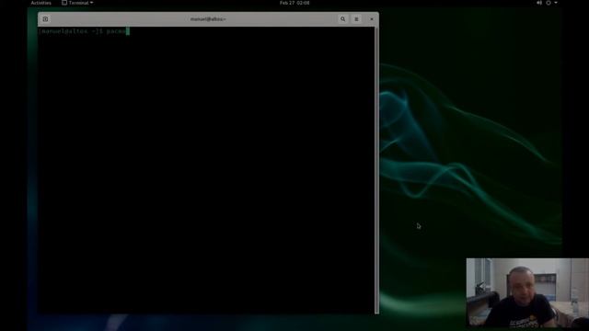
Task: Click the power icon in system tray
Action: tap(549, 3)
